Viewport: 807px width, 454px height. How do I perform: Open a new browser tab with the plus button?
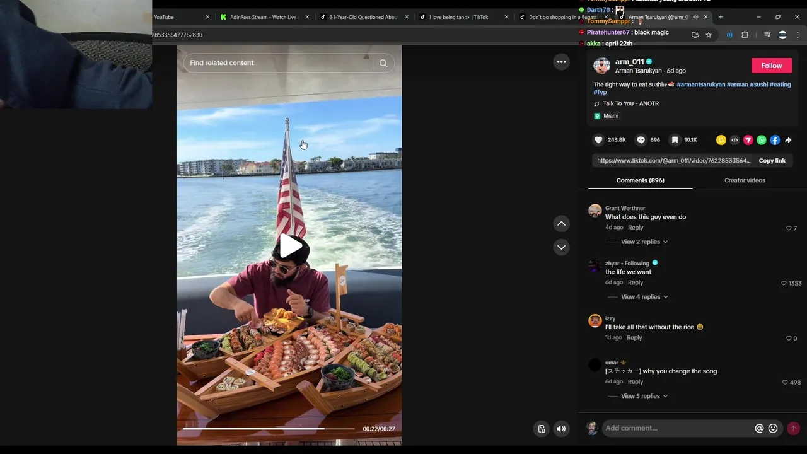point(721,17)
